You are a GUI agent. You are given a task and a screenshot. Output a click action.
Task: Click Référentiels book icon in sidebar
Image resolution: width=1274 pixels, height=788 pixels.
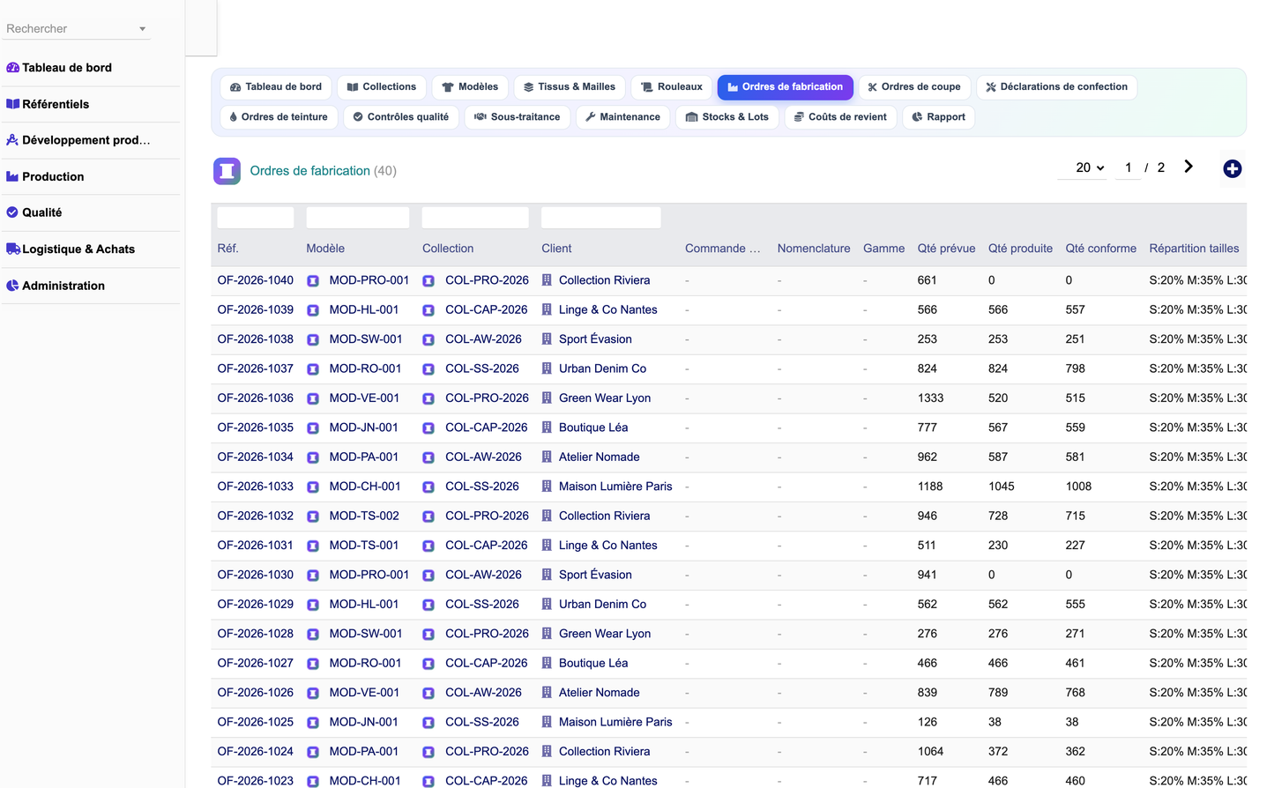coord(12,104)
